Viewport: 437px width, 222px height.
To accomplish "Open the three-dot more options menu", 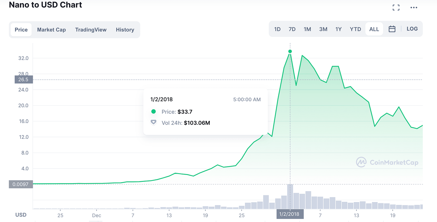I will pyautogui.click(x=414, y=8).
